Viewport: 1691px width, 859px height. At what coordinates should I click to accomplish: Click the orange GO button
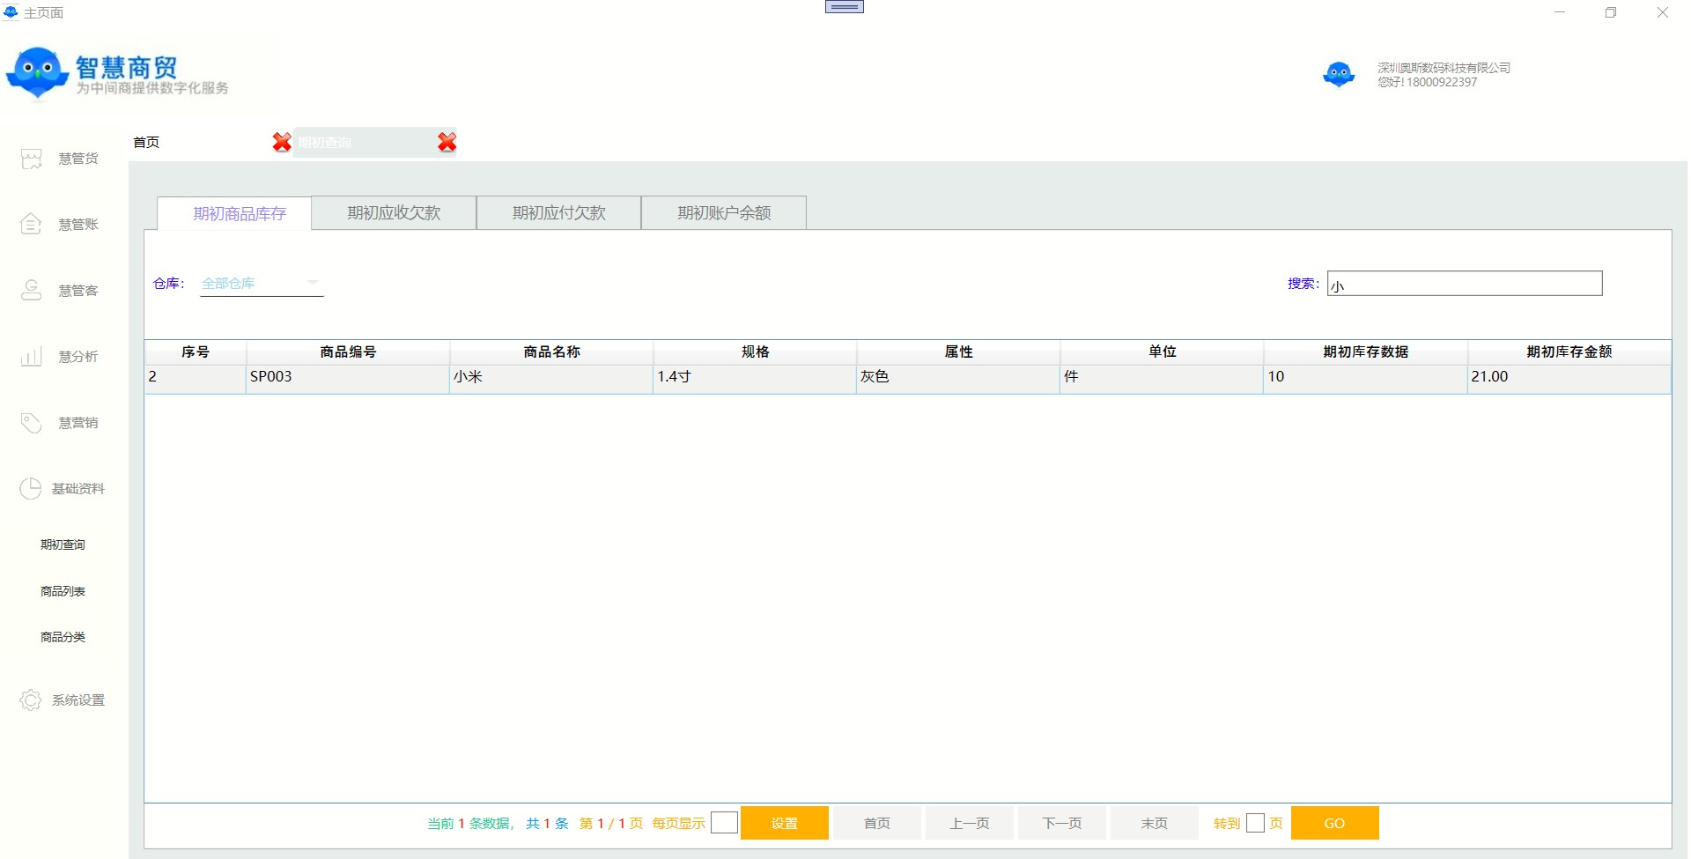(1335, 823)
